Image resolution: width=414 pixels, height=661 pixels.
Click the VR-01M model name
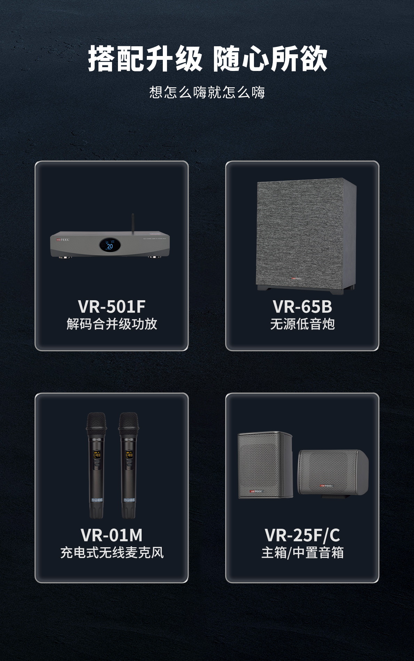click(112, 535)
